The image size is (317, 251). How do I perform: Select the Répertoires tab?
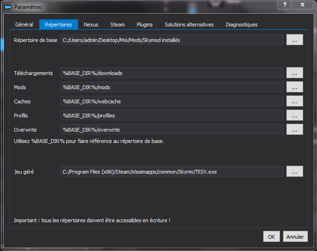(x=58, y=25)
